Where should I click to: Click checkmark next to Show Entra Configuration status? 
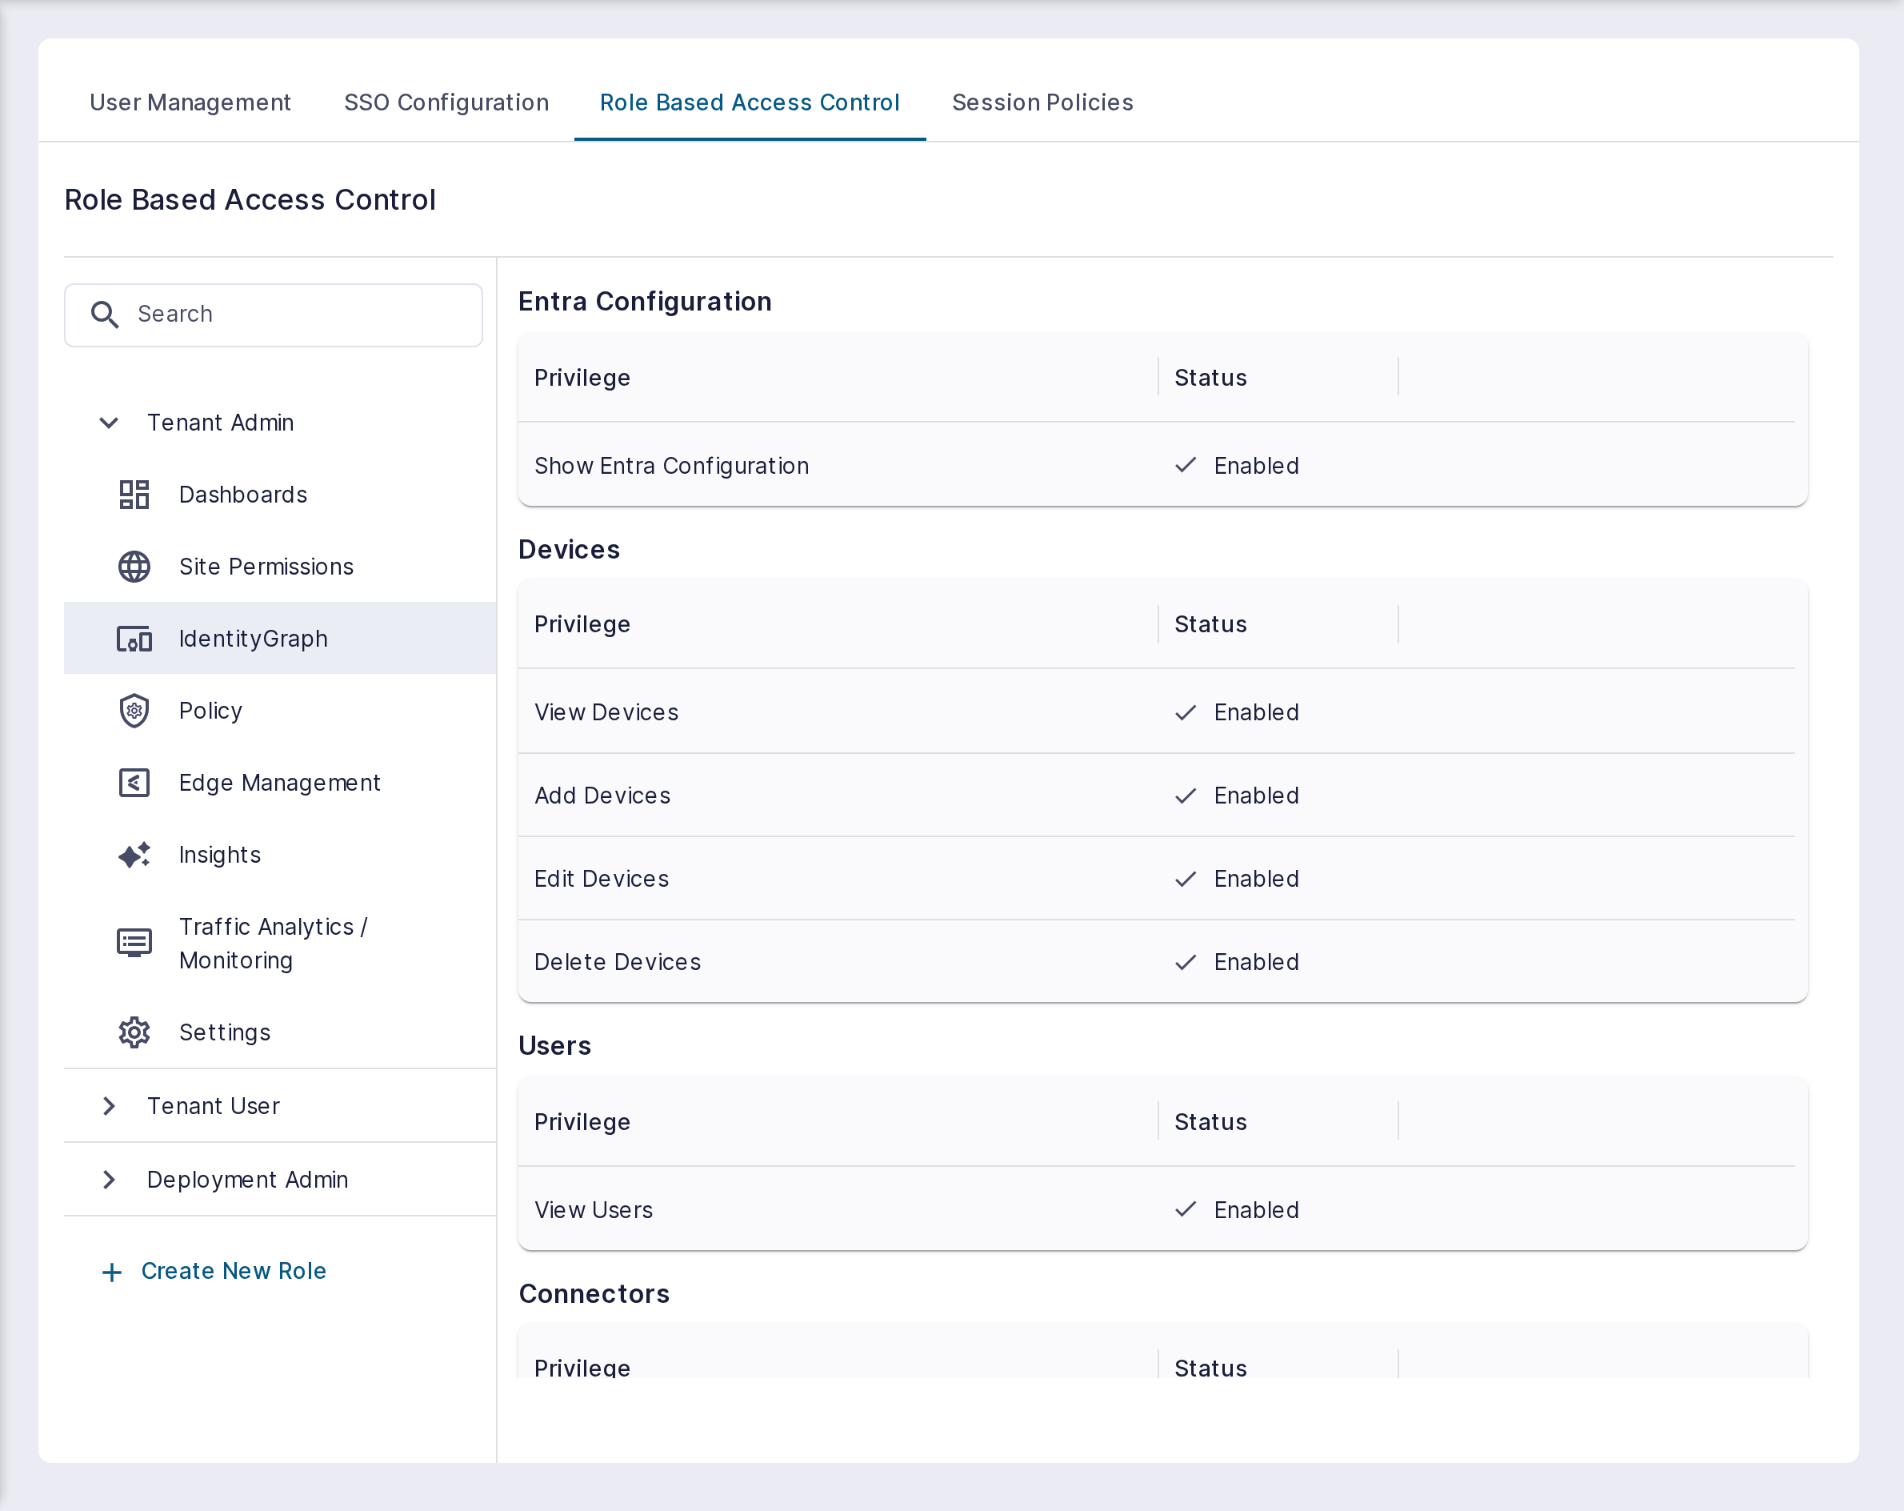1185,465
